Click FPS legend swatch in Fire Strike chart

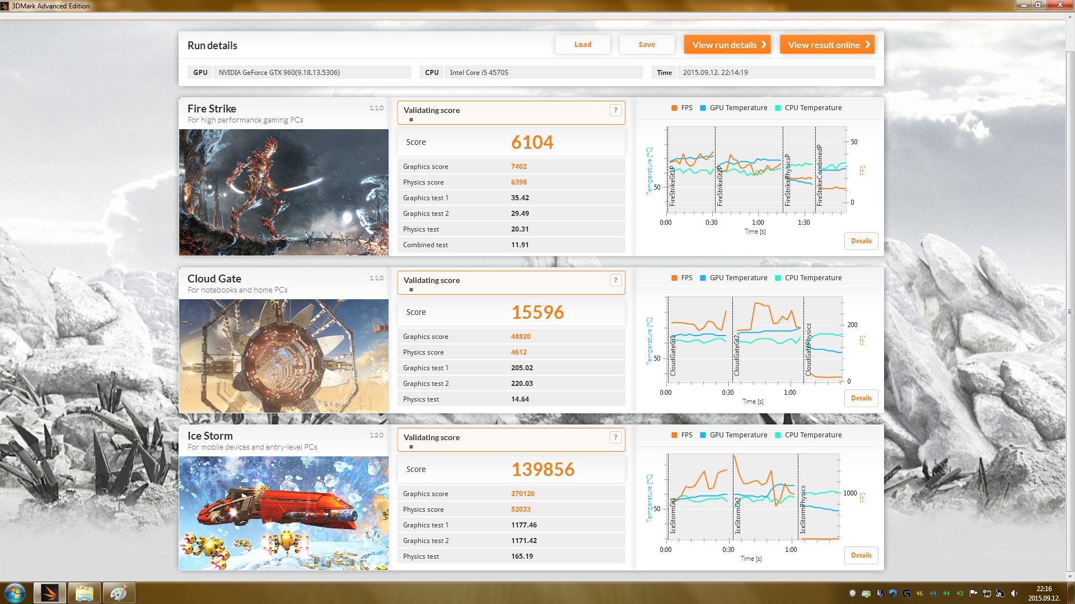pyautogui.click(x=674, y=108)
